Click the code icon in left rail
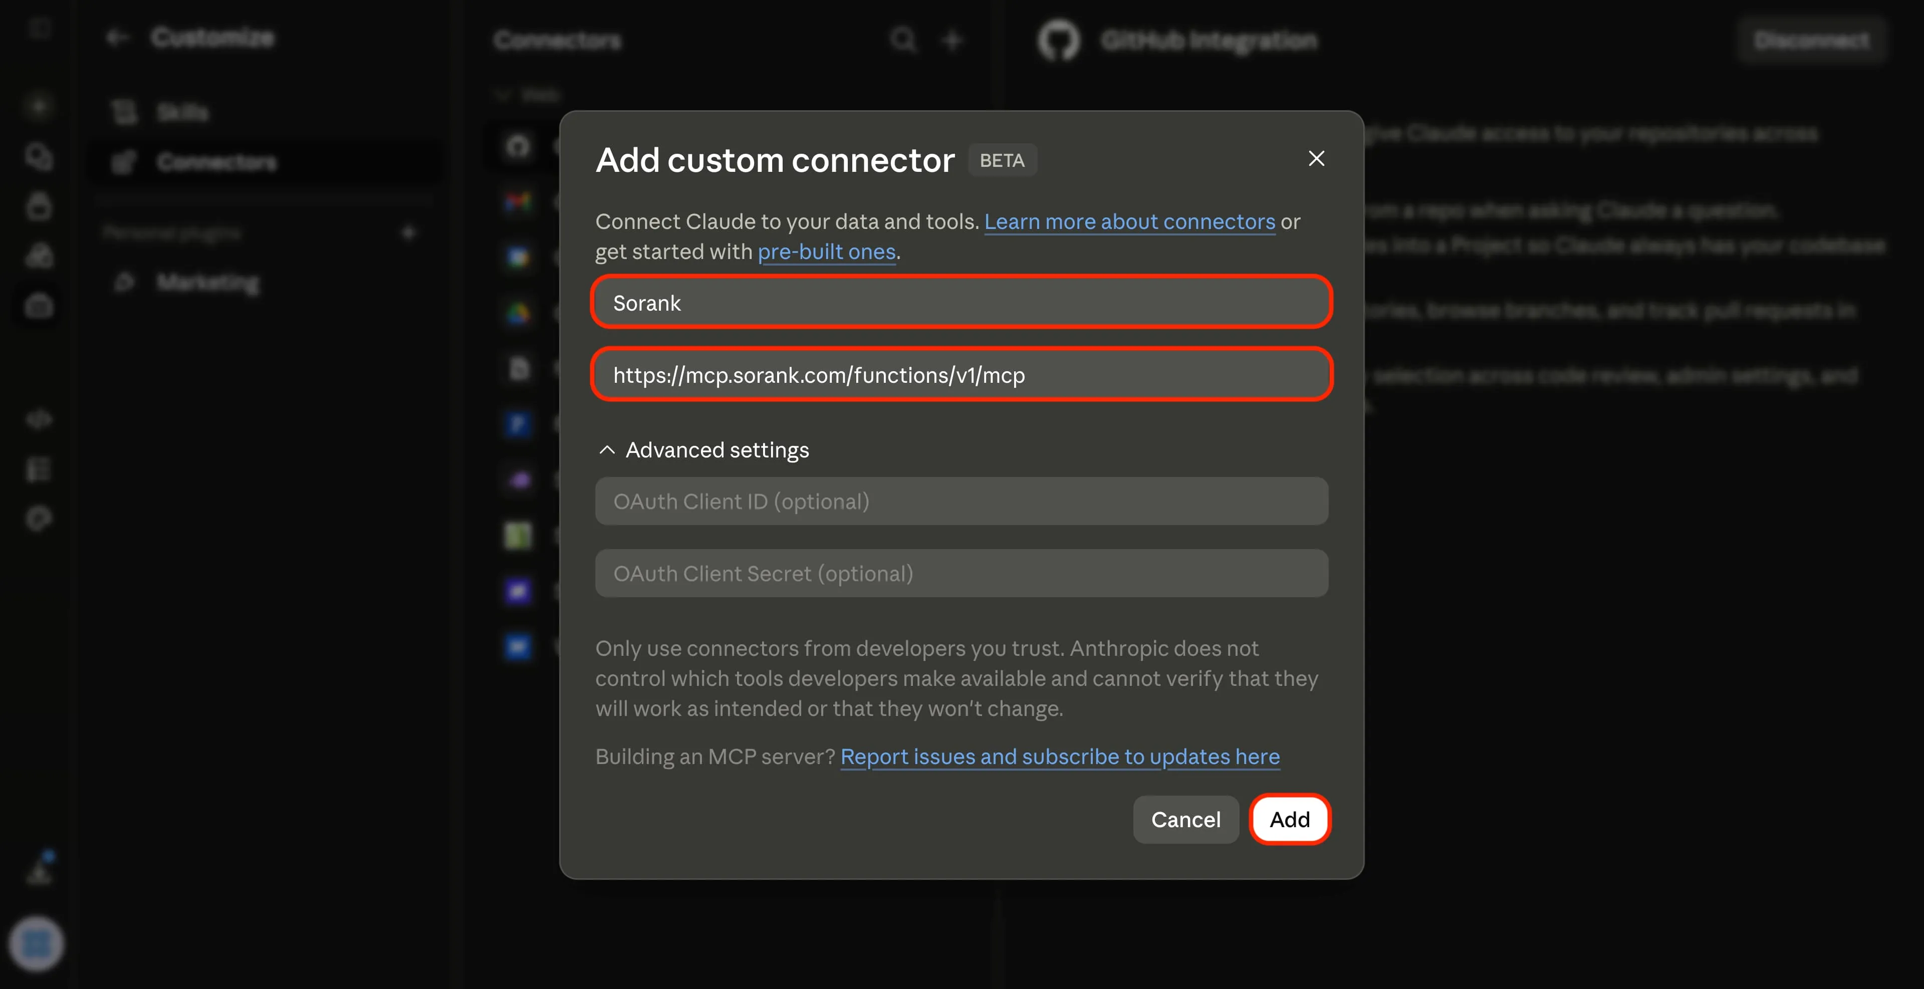 (x=39, y=419)
